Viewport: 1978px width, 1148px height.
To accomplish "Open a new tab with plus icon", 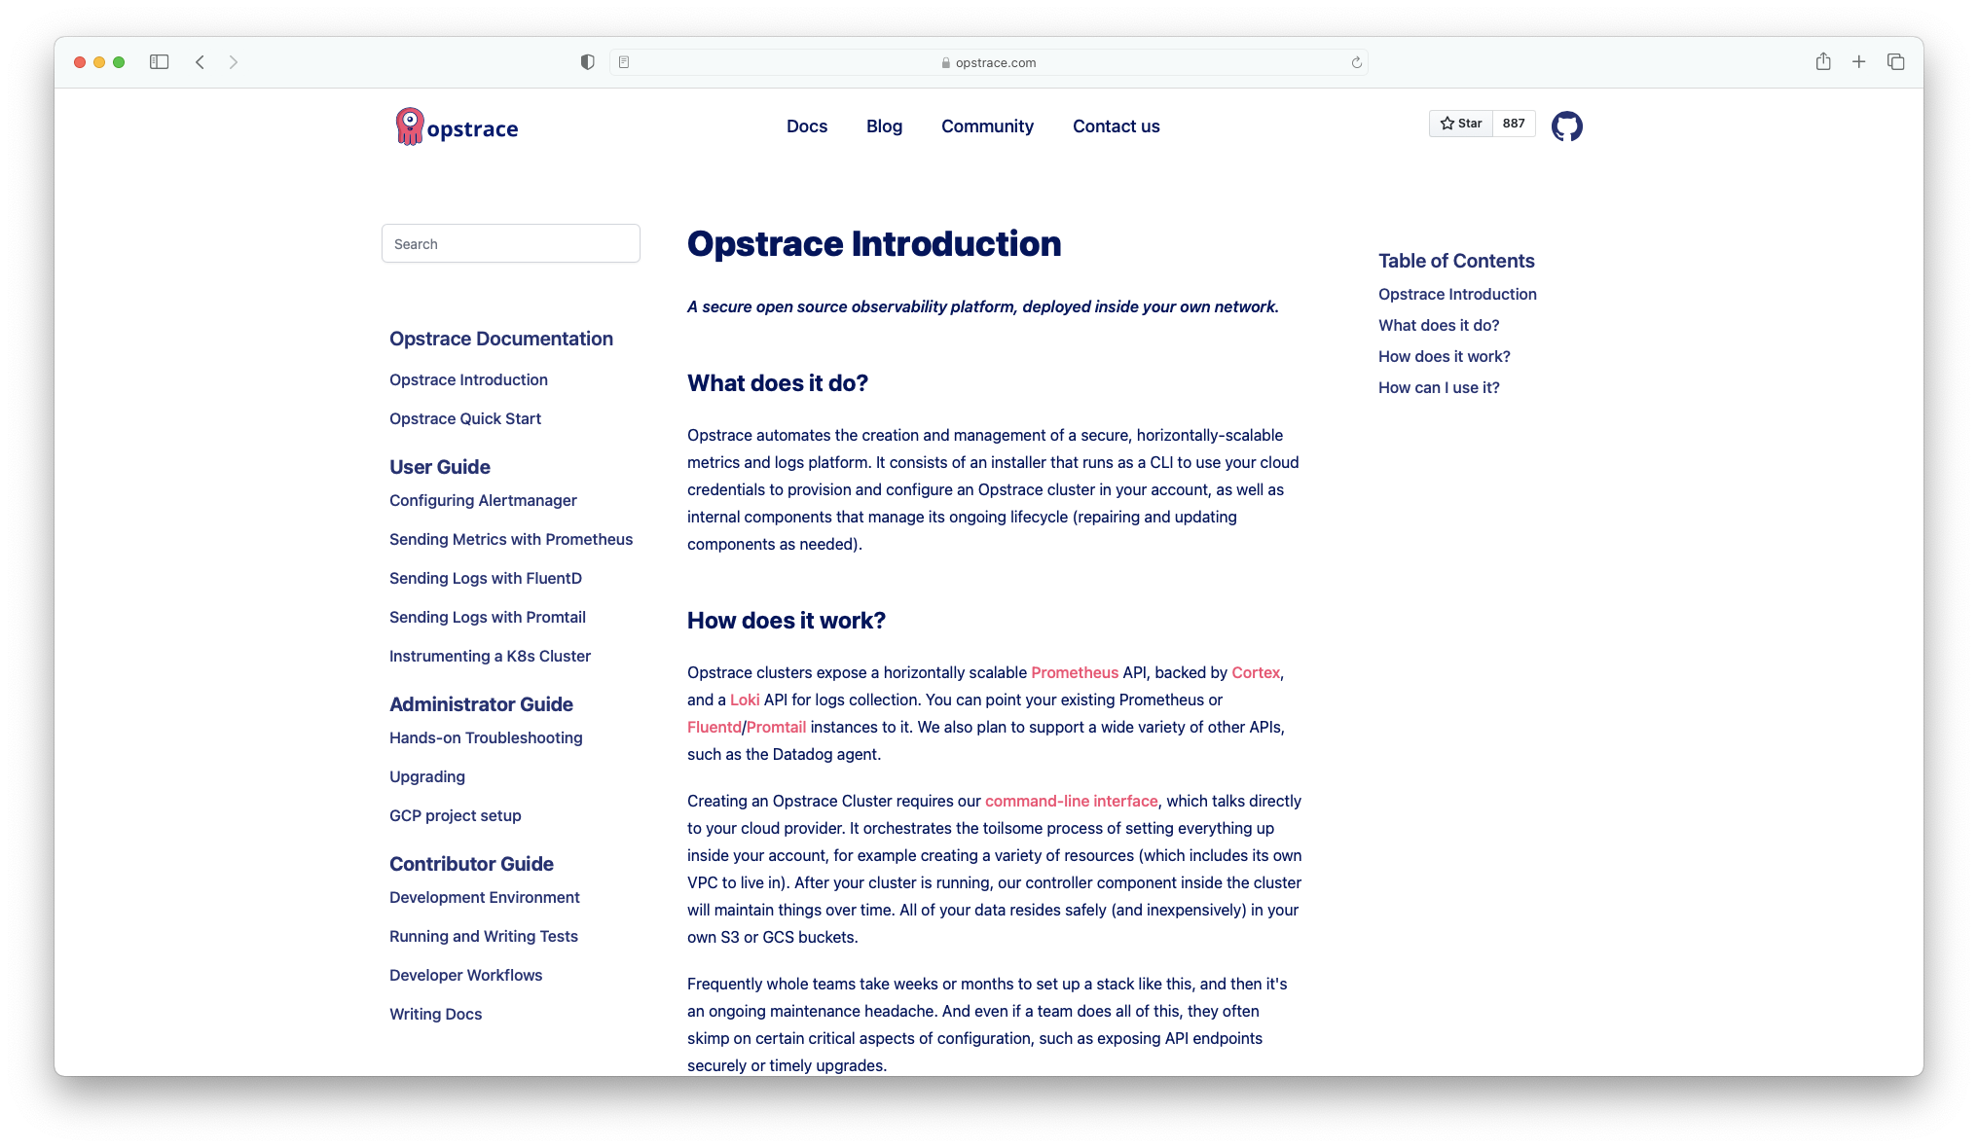I will [x=1858, y=62].
